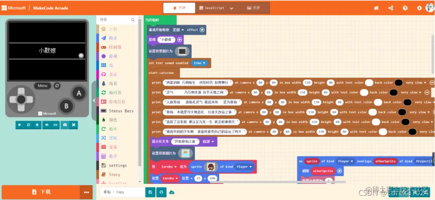The image size is (435, 200).
Task: Click simulator reset icon next to Menu
Action: (57, 86)
